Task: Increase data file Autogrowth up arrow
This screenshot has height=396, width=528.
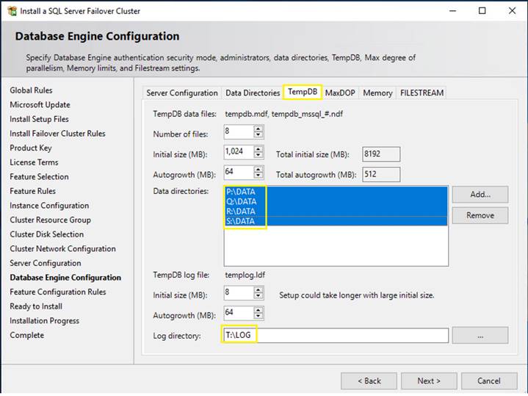Action: 258,169
